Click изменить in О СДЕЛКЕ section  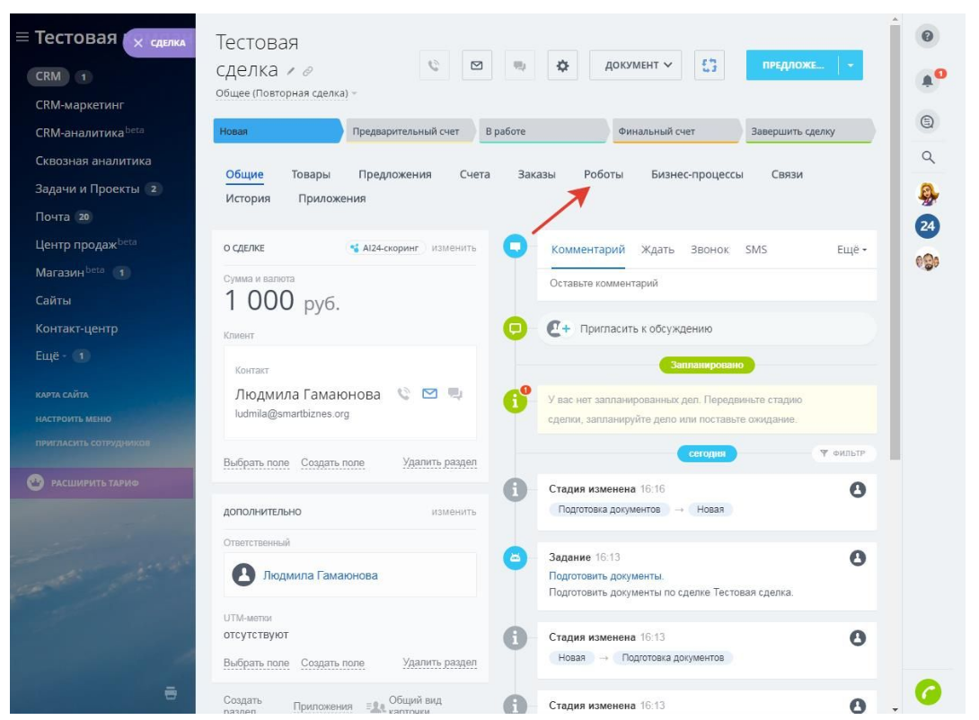click(x=454, y=248)
